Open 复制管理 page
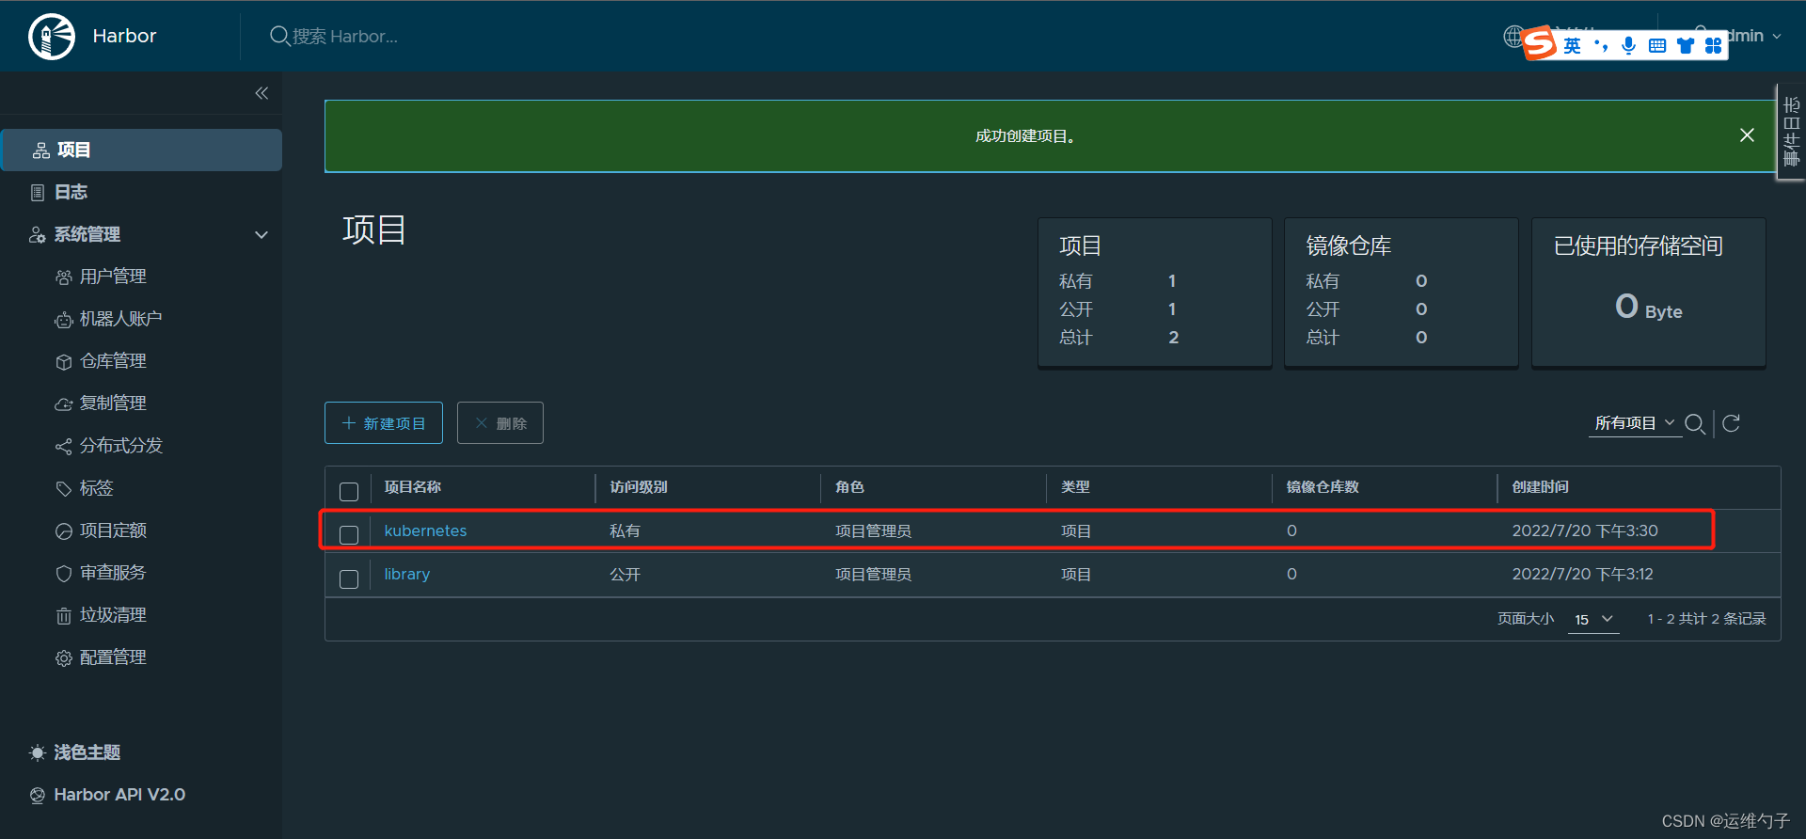Image resolution: width=1806 pixels, height=839 pixels. click(113, 404)
